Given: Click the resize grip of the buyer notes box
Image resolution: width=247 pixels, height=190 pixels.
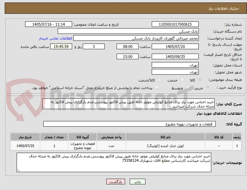Looking at the screenshot, I should [18, 170].
